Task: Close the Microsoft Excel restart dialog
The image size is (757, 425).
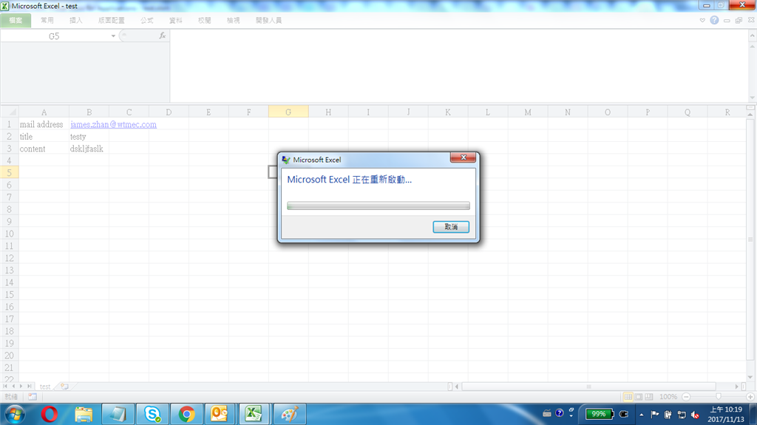Action: pyautogui.click(x=463, y=157)
